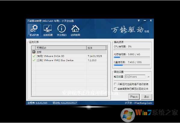Open the 访问官网 house icon

coord(75,30)
